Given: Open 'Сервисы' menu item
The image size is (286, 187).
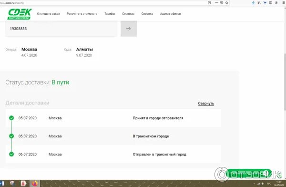Looking at the screenshot, I should coord(128,14).
